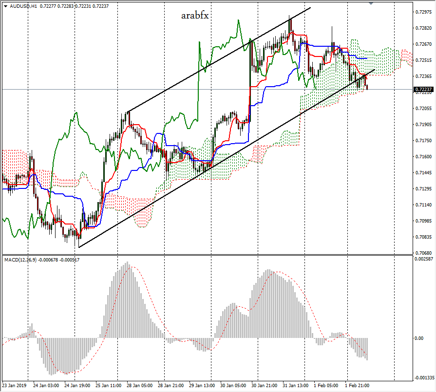Click the 1 Feb 05:00 time label
The width and height of the screenshot is (436, 392).
[x=326, y=386]
